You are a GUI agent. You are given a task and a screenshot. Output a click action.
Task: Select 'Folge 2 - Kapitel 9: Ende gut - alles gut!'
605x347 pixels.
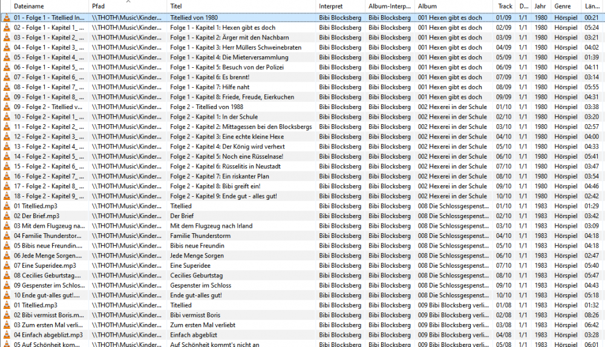pyautogui.click(x=224, y=196)
